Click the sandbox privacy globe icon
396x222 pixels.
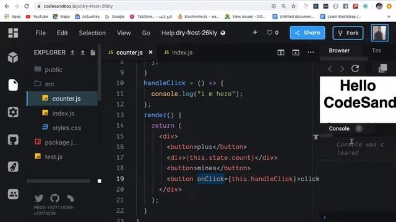[223, 33]
